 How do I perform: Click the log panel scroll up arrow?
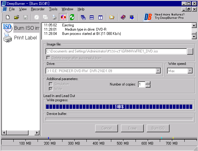pos(194,26)
